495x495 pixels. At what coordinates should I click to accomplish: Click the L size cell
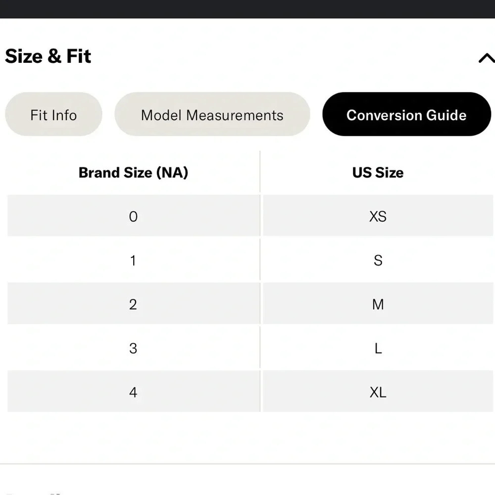[378, 348]
